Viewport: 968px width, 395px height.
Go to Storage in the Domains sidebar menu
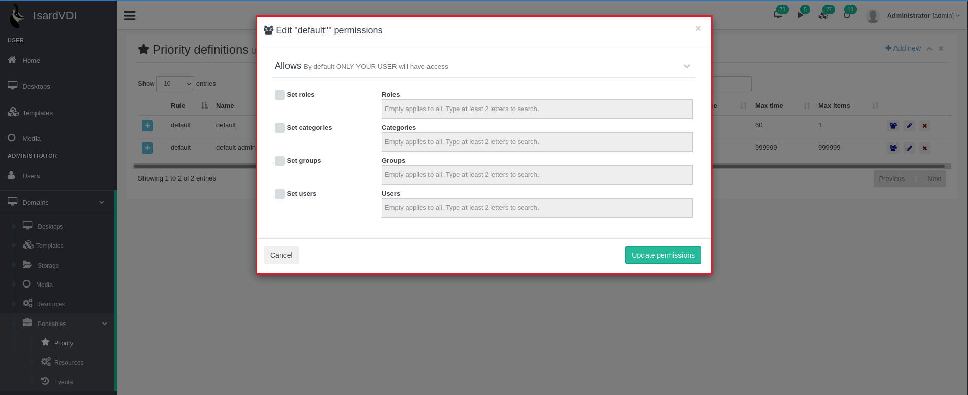(48, 266)
